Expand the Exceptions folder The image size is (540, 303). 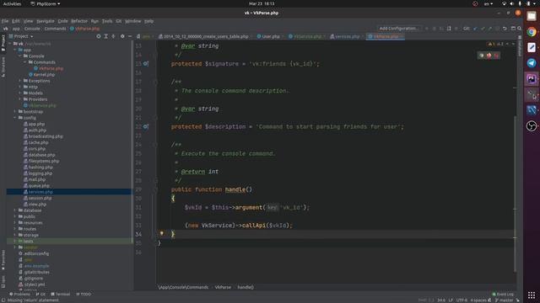[x=20, y=81]
